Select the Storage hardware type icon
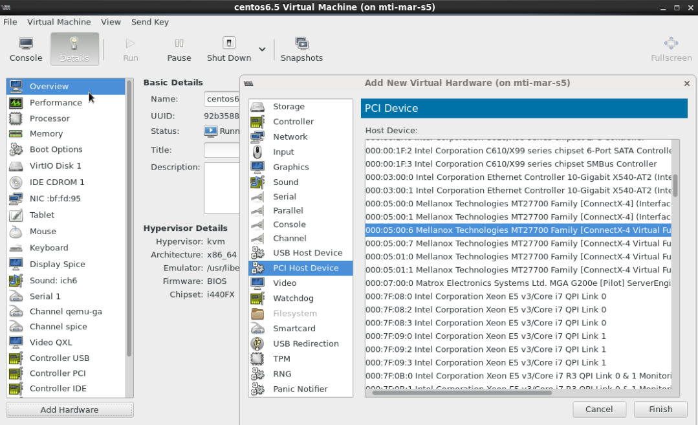698x425 pixels. [289, 106]
